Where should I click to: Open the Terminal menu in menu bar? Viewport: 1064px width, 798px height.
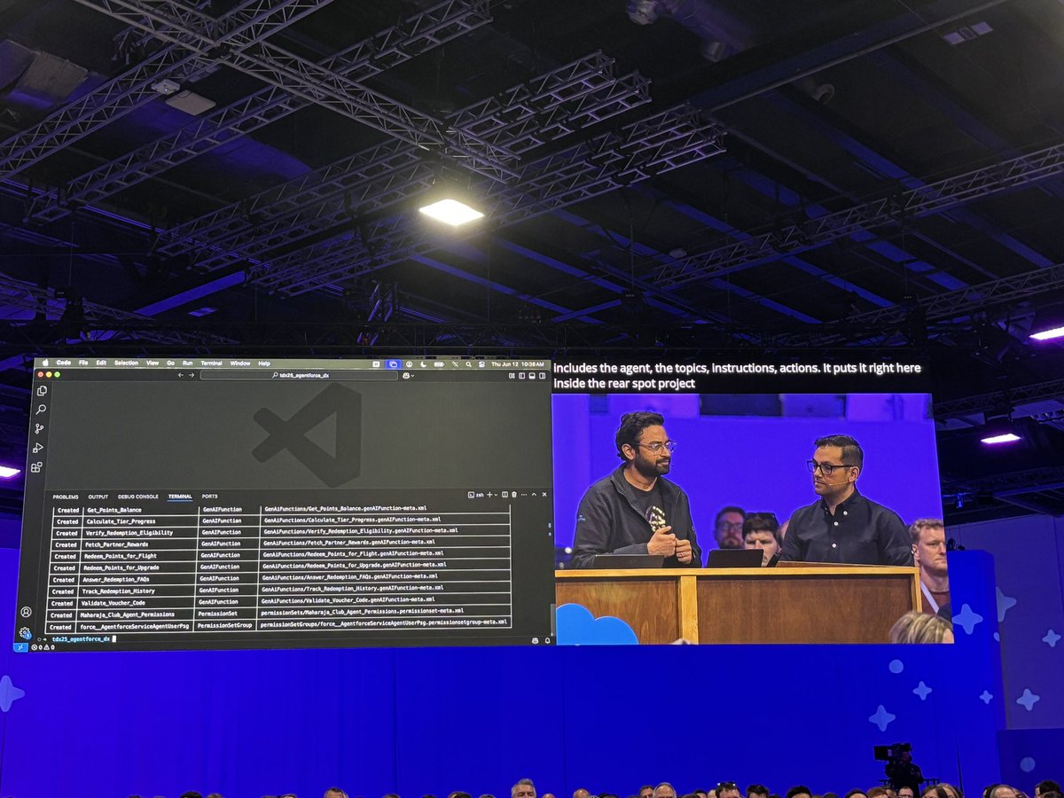[x=211, y=363]
